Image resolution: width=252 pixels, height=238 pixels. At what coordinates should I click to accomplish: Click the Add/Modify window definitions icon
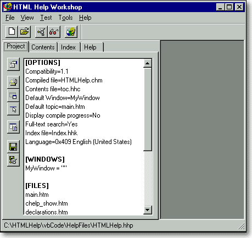[x=13, y=96]
